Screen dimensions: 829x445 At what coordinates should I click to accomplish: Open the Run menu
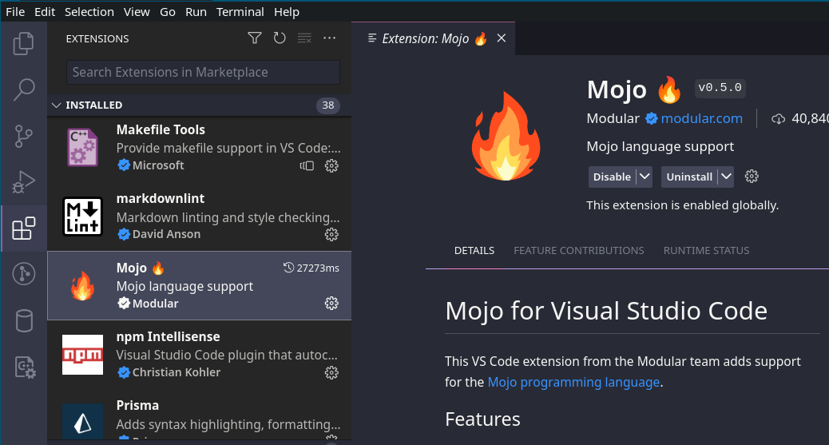tap(196, 12)
